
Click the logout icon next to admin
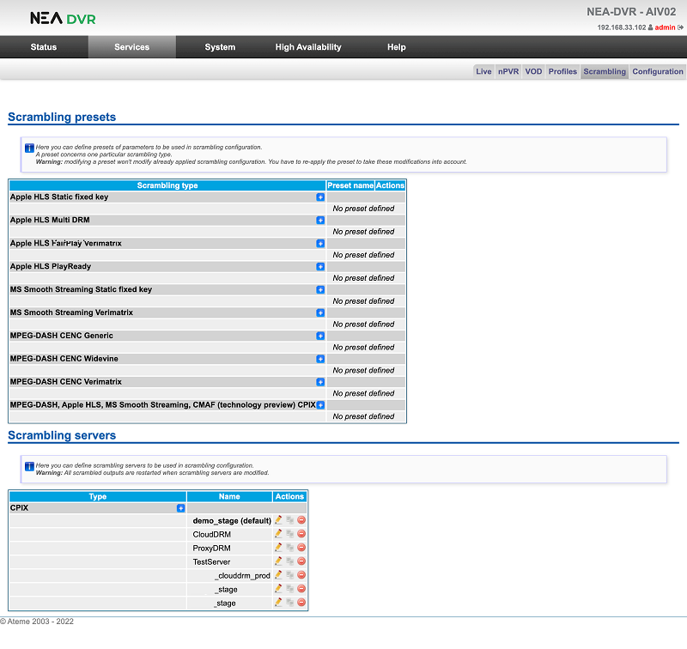tap(680, 27)
